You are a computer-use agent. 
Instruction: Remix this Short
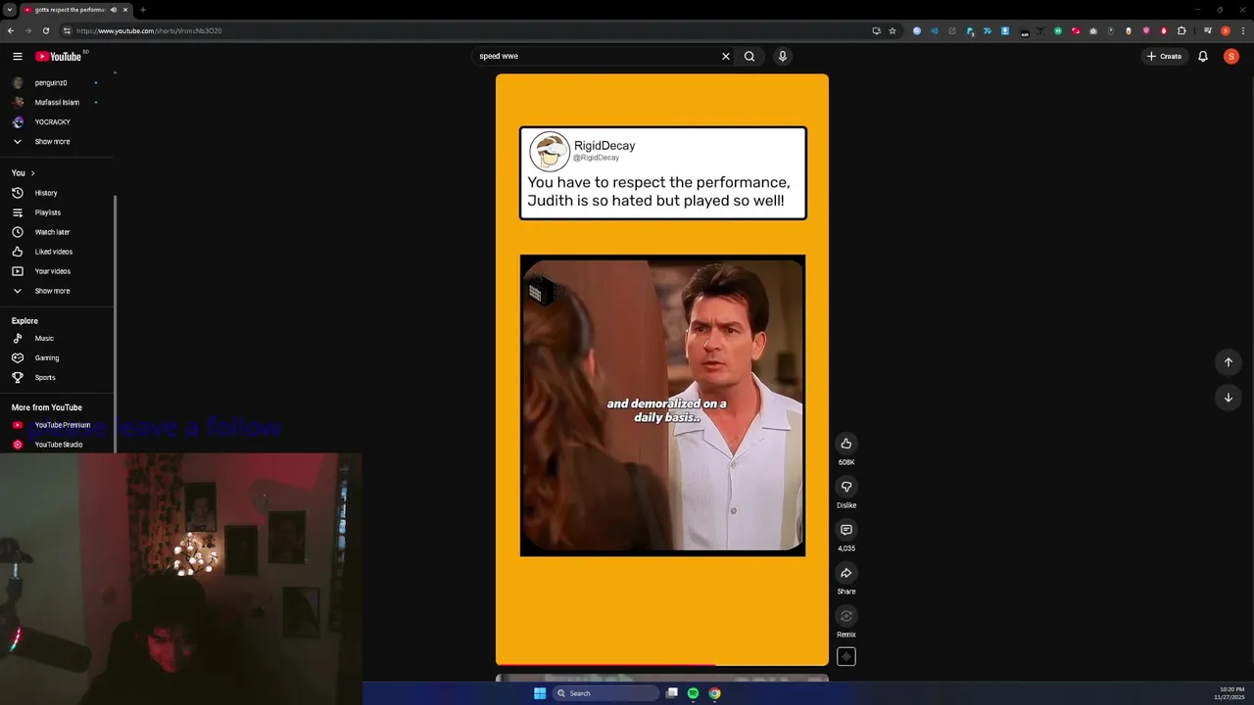tap(846, 616)
